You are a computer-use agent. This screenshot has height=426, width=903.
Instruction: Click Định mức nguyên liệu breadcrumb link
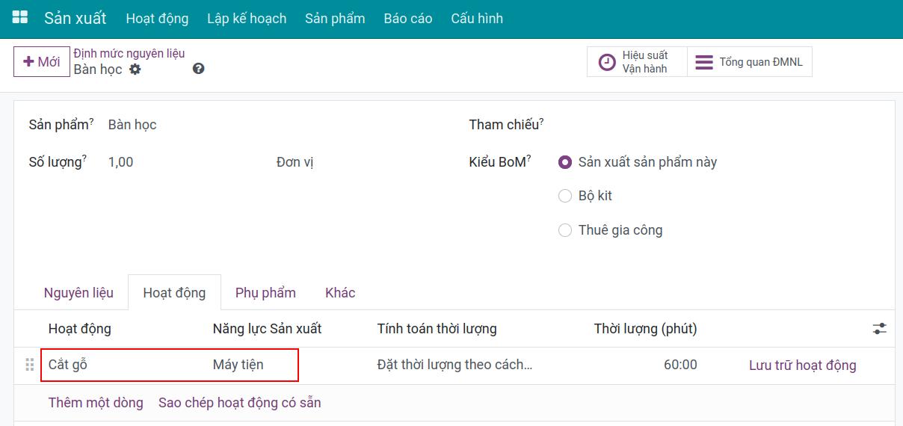click(129, 54)
